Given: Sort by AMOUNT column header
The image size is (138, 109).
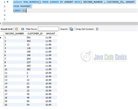Looking at the screenshot, I should point(51,34).
